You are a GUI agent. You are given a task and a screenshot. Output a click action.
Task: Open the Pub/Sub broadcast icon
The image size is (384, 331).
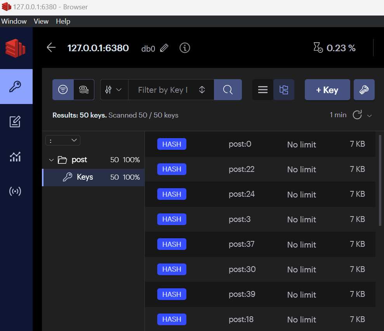click(x=15, y=191)
